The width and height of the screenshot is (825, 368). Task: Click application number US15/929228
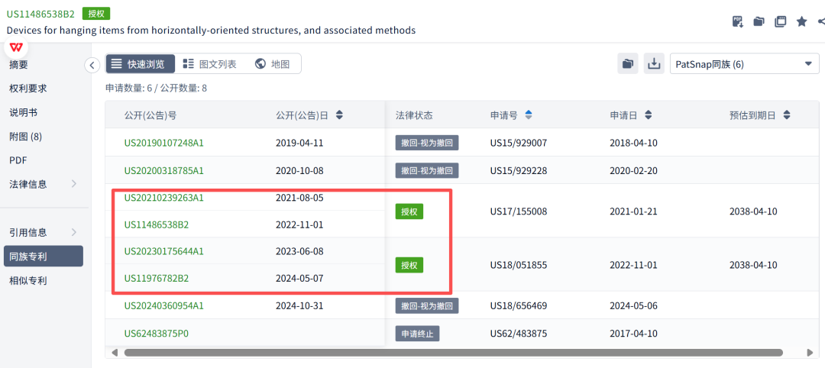[x=518, y=170]
